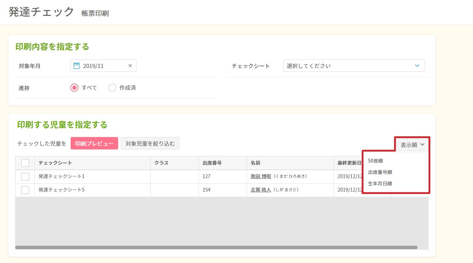473x263 pixels.
Task: Tick the select-all checkbox in the table header
Action: [x=25, y=163]
